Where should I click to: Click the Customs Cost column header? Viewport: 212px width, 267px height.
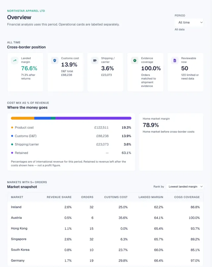[x=116, y=197]
